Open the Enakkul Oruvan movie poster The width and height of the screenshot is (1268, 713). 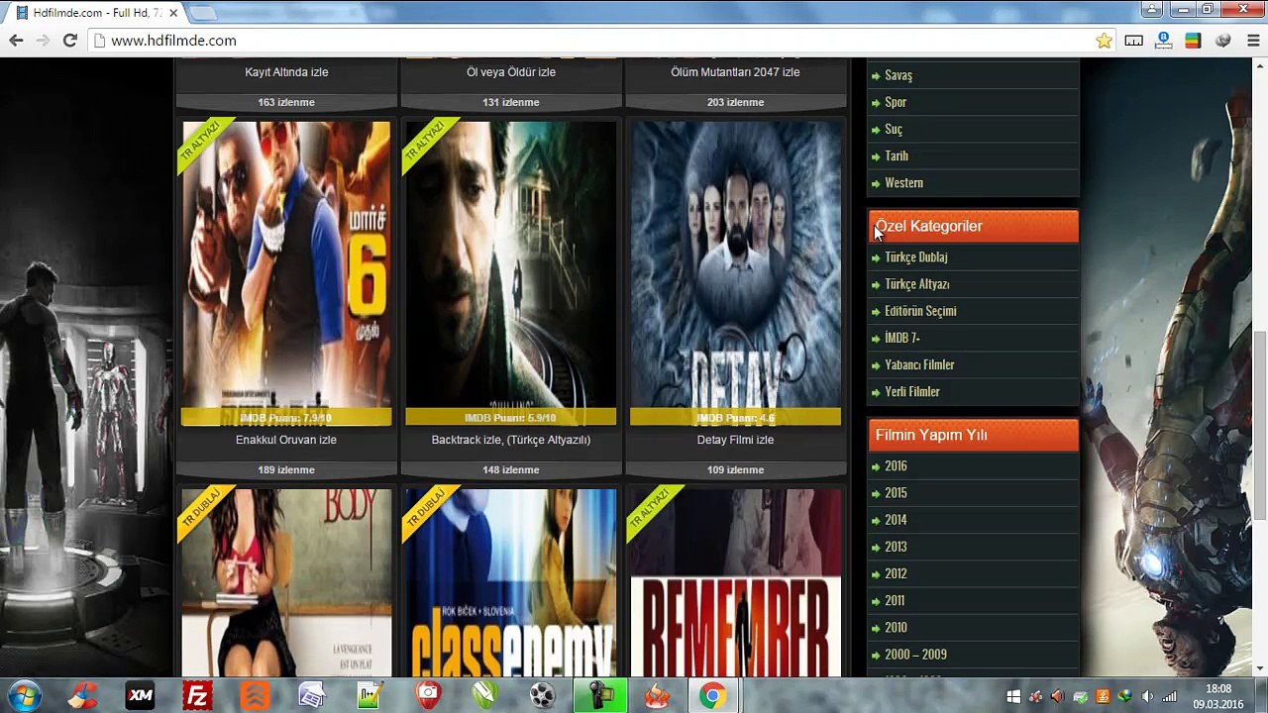pyautogui.click(x=286, y=273)
